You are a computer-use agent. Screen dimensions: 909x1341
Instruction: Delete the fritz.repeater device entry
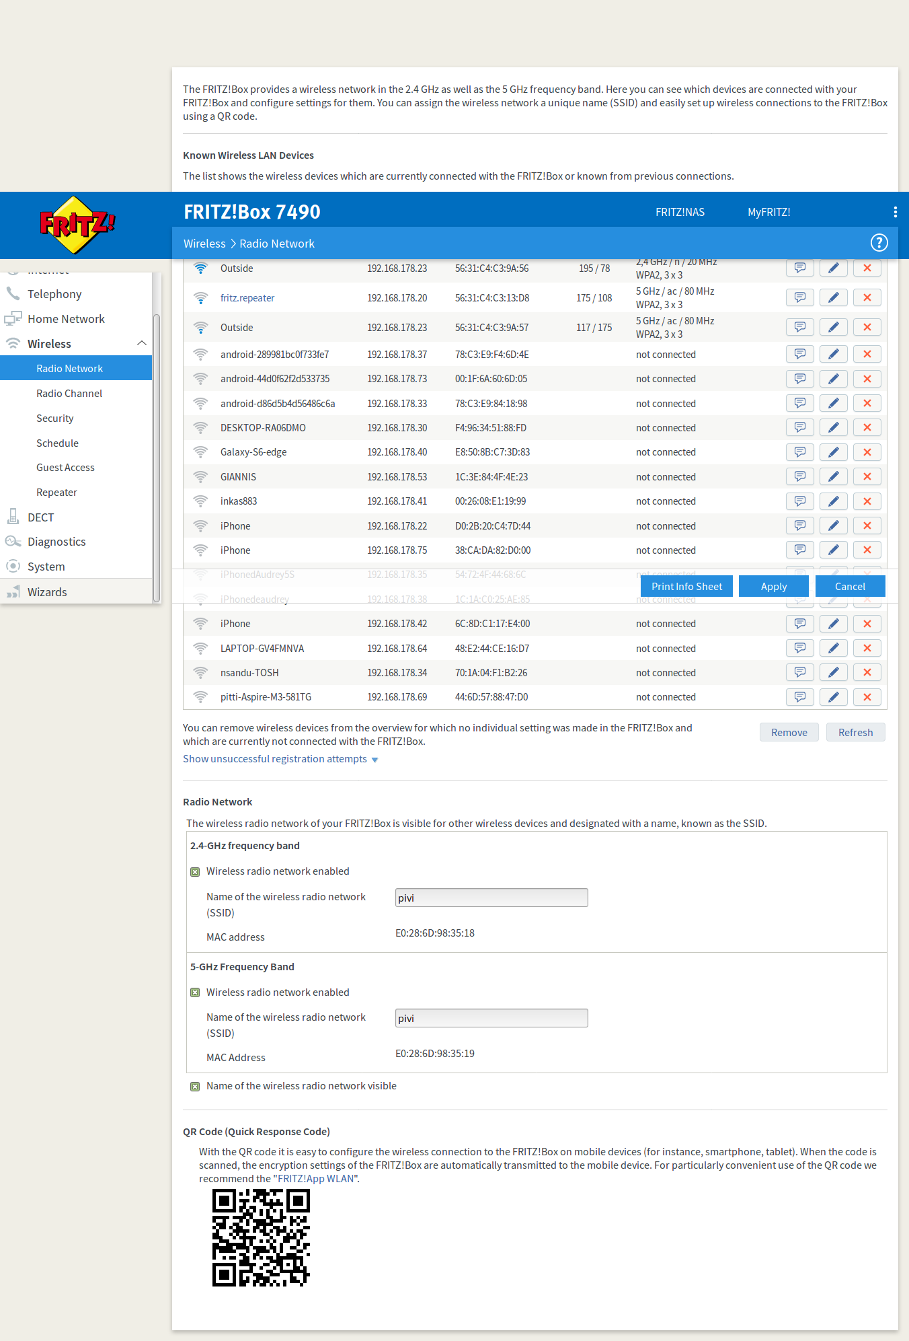click(867, 297)
